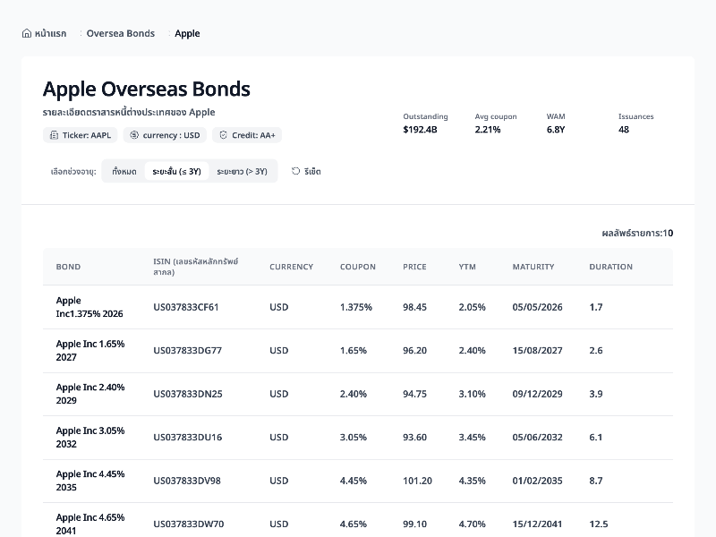716x537 pixels.
Task: Sort by the DURATION column header
Action: pyautogui.click(x=611, y=267)
